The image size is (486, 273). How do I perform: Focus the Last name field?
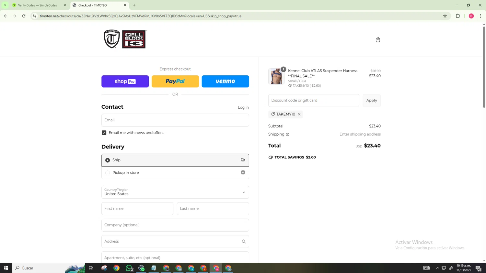coord(213,209)
